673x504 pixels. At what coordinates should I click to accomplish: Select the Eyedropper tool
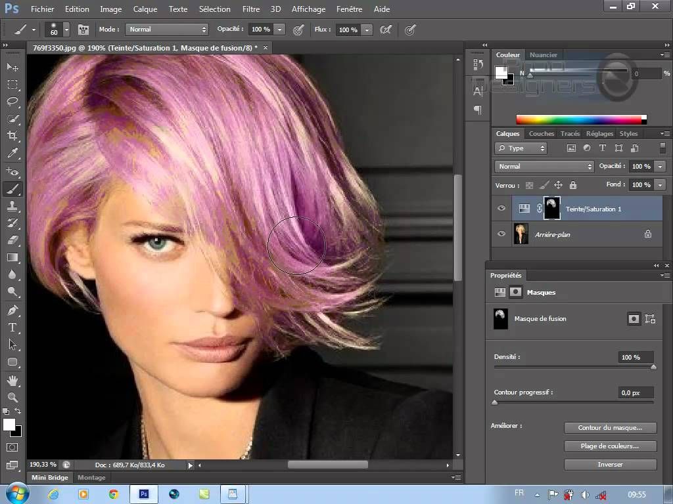12,154
